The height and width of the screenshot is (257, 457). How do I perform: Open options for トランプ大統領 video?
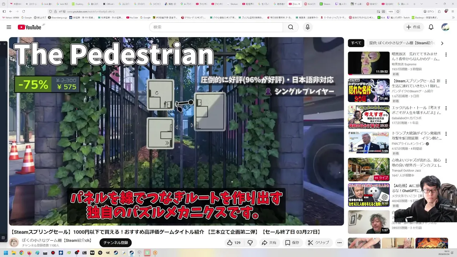point(446,135)
